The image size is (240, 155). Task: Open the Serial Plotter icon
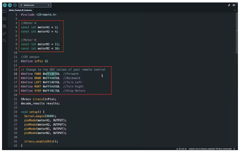[229, 5]
